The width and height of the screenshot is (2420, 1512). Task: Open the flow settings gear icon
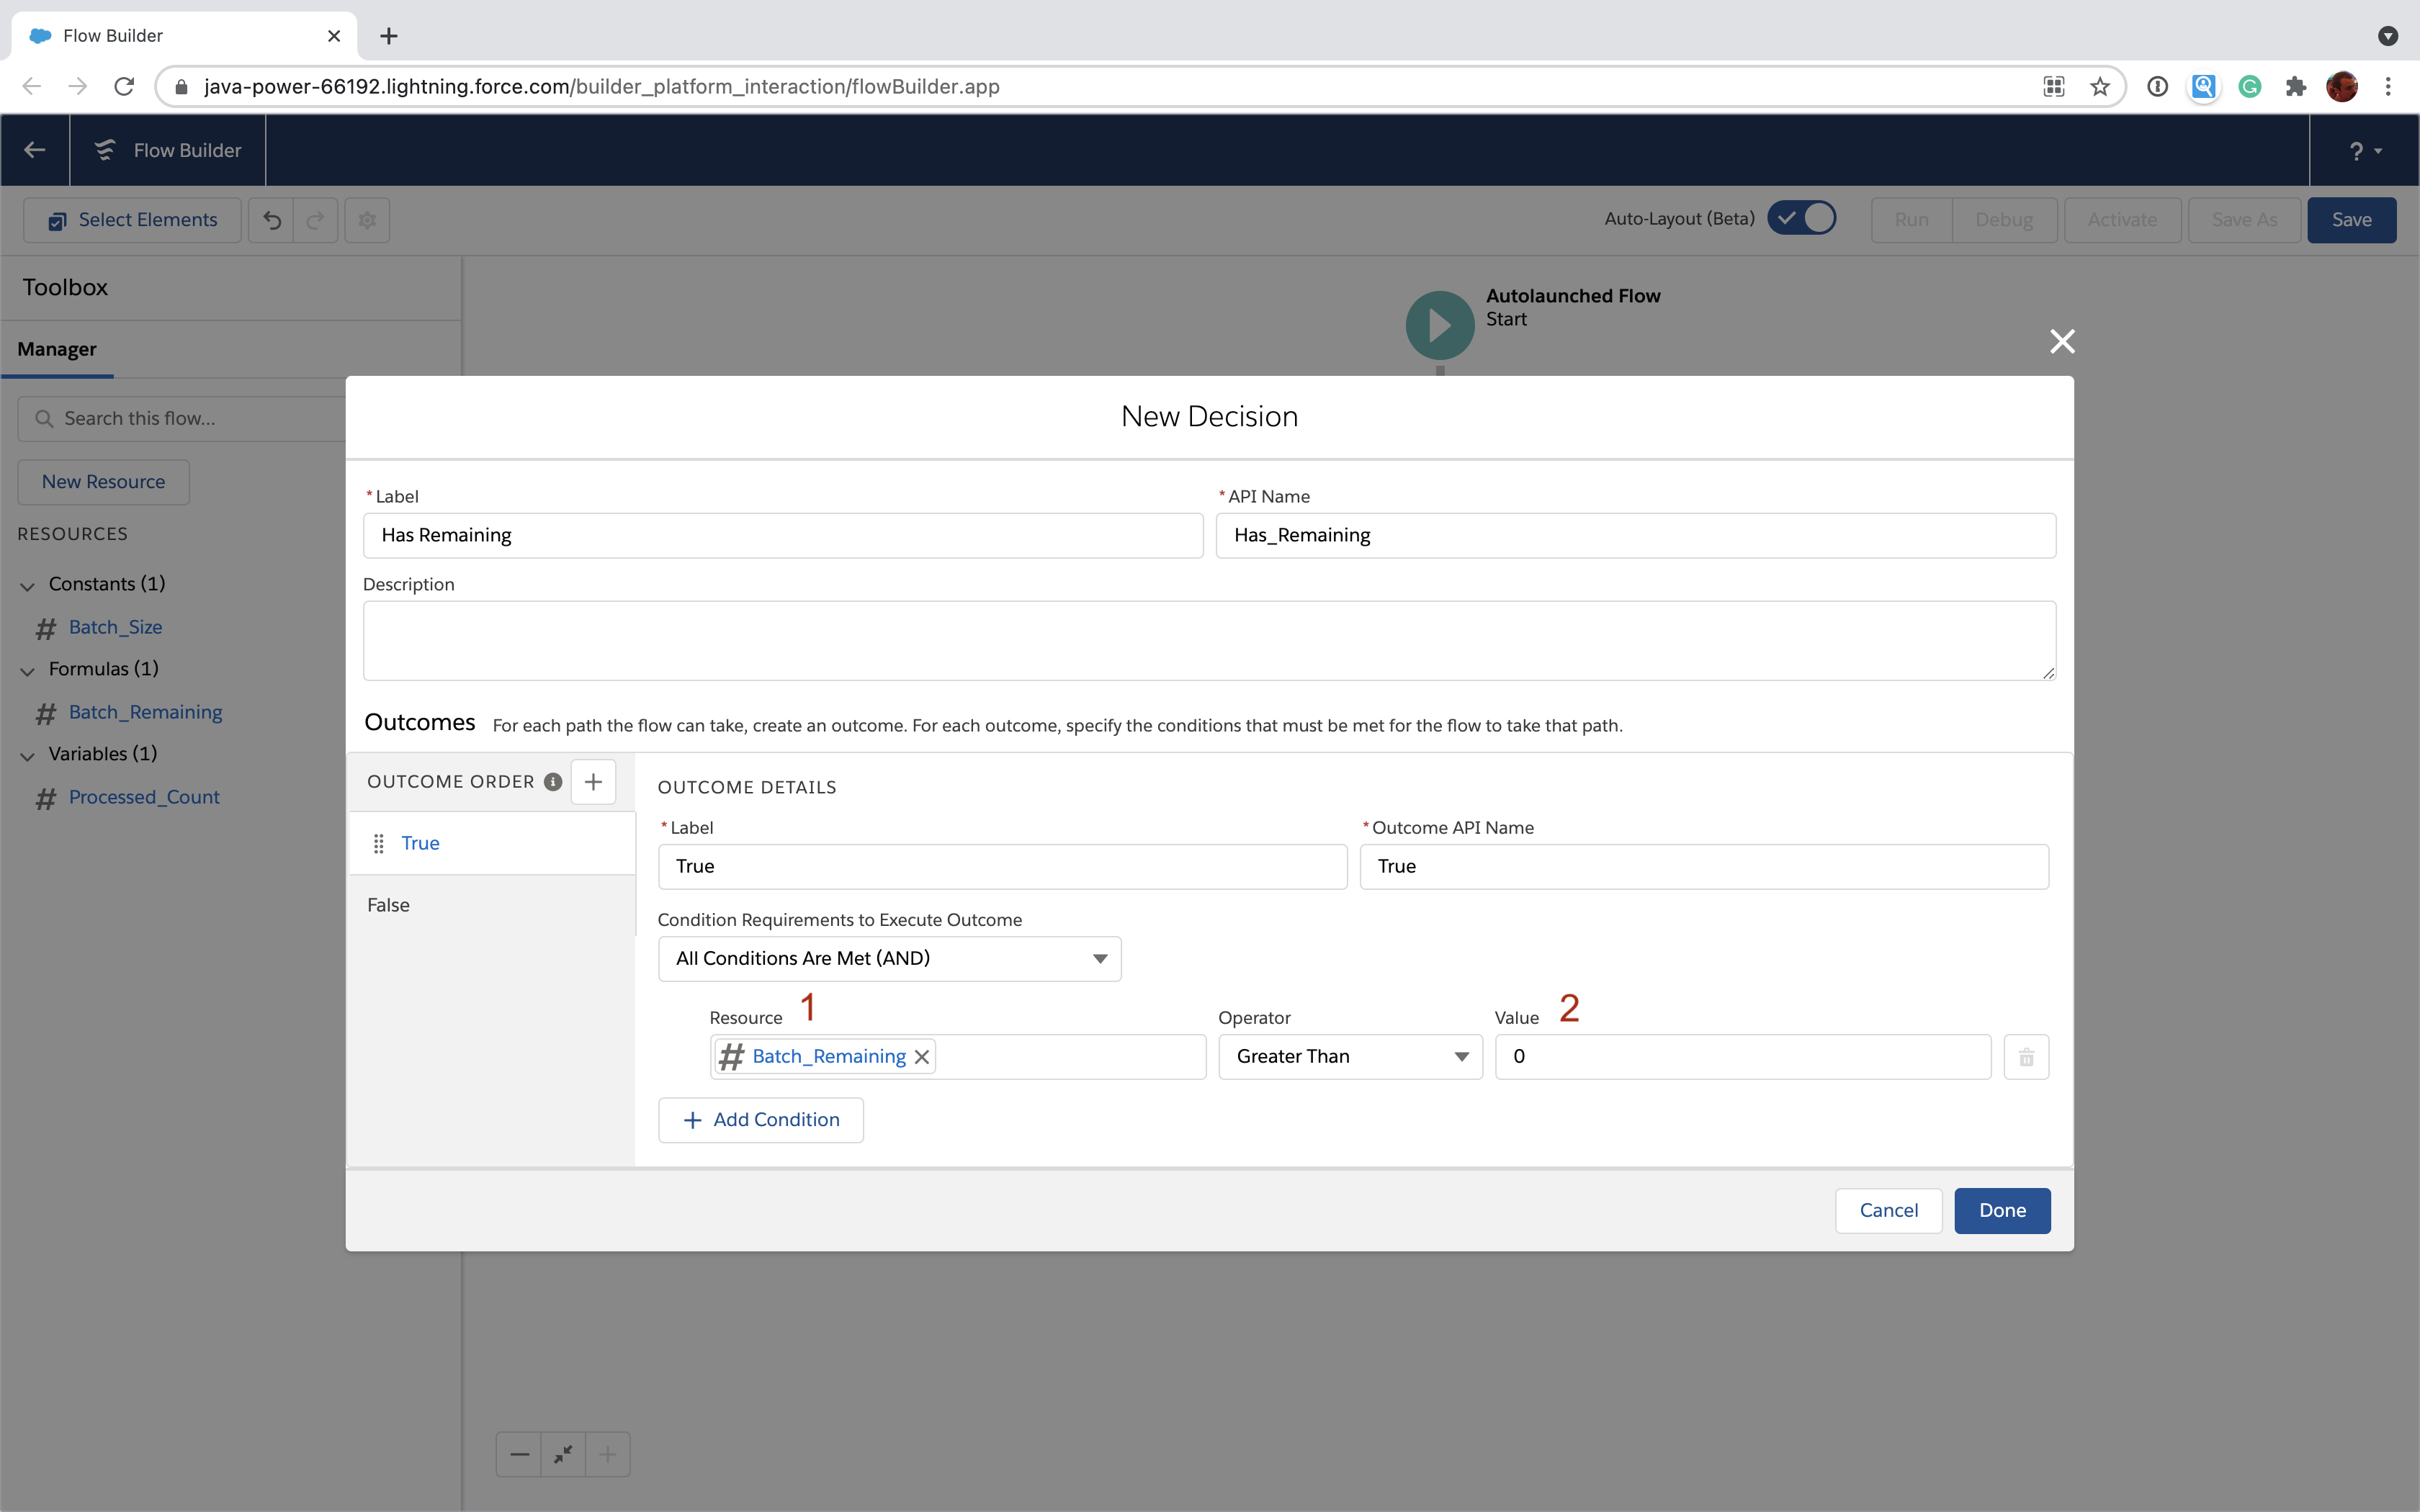click(366, 219)
